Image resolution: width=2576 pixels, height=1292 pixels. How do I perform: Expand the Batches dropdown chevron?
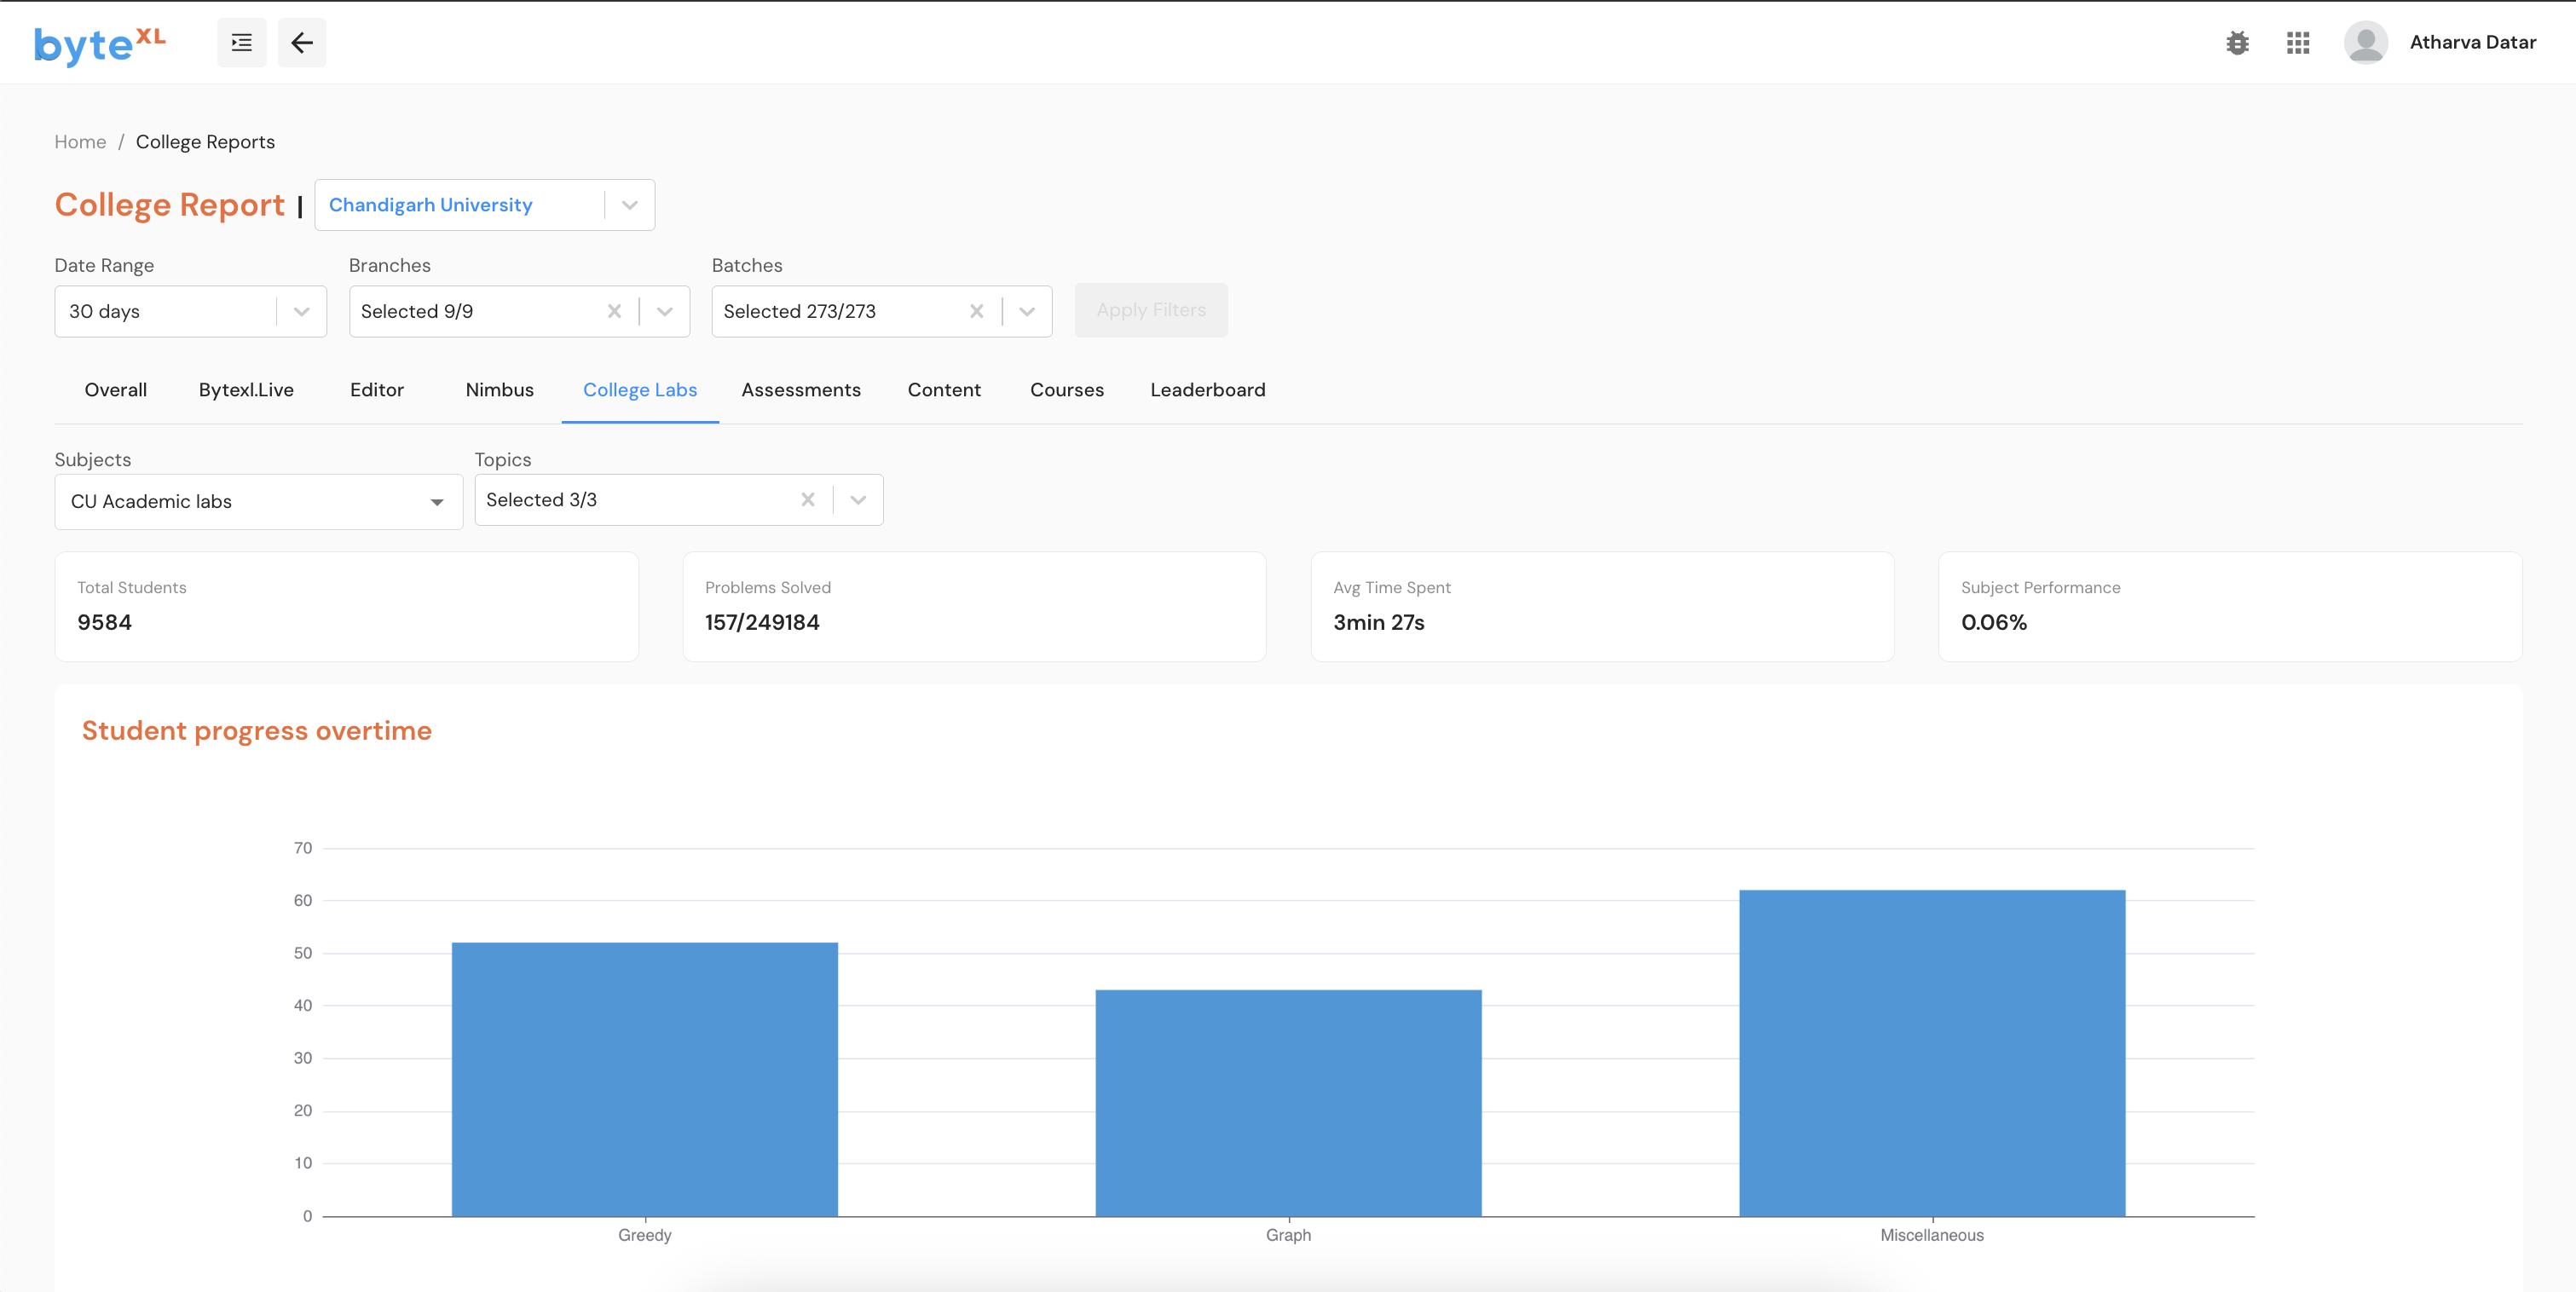tap(1026, 311)
